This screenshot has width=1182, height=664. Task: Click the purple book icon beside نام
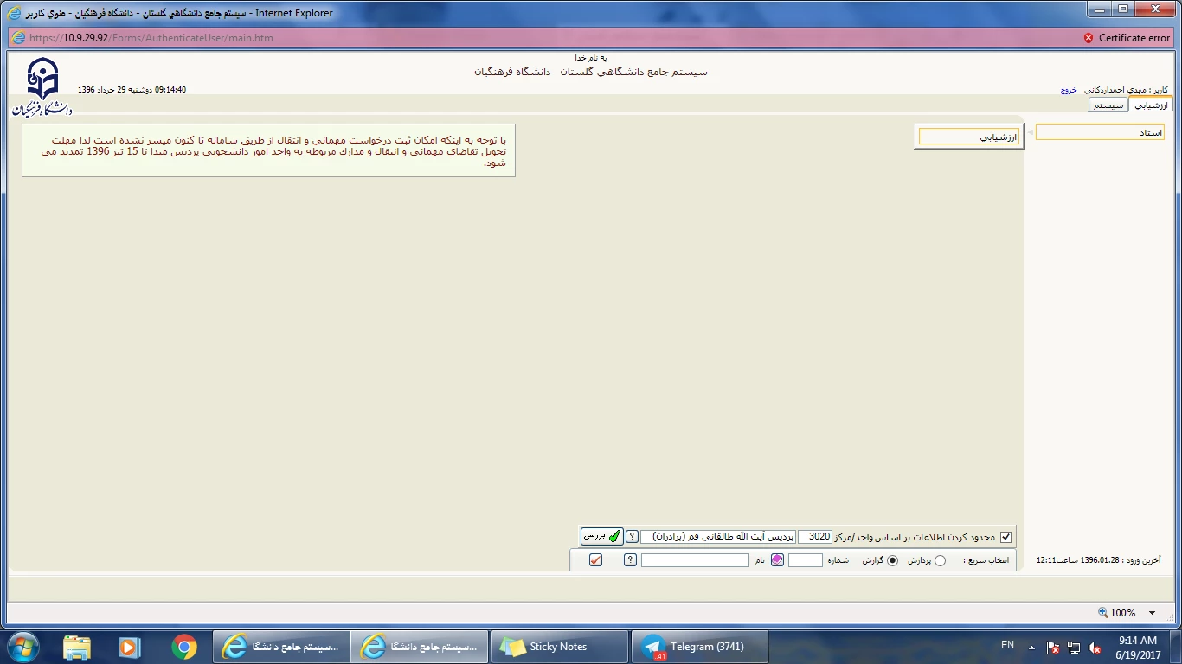(777, 560)
